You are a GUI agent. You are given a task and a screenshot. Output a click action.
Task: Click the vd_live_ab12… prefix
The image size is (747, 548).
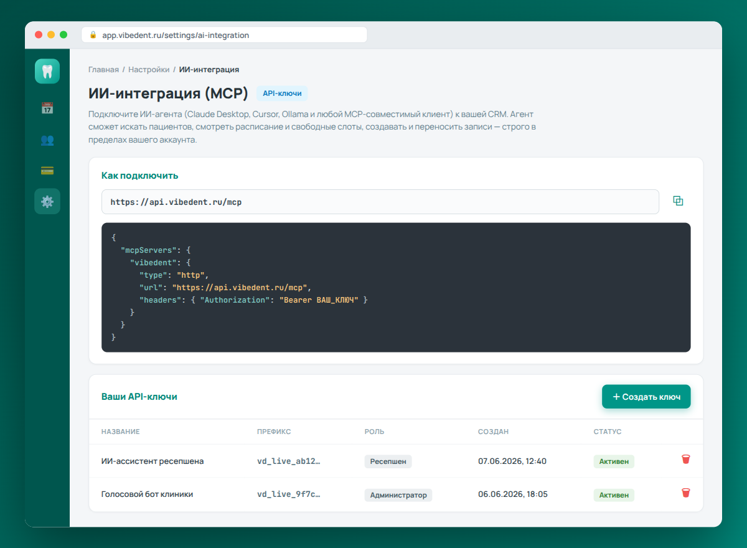(x=288, y=461)
